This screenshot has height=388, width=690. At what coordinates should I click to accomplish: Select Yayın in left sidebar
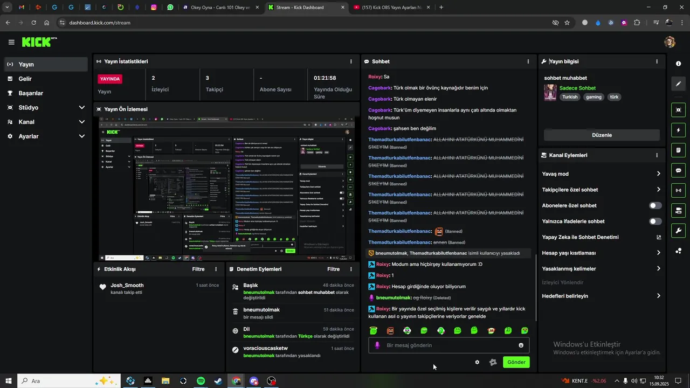tap(46, 64)
